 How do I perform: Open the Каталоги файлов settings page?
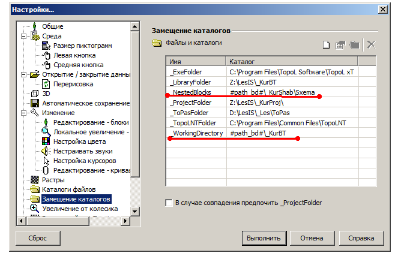(x=69, y=189)
